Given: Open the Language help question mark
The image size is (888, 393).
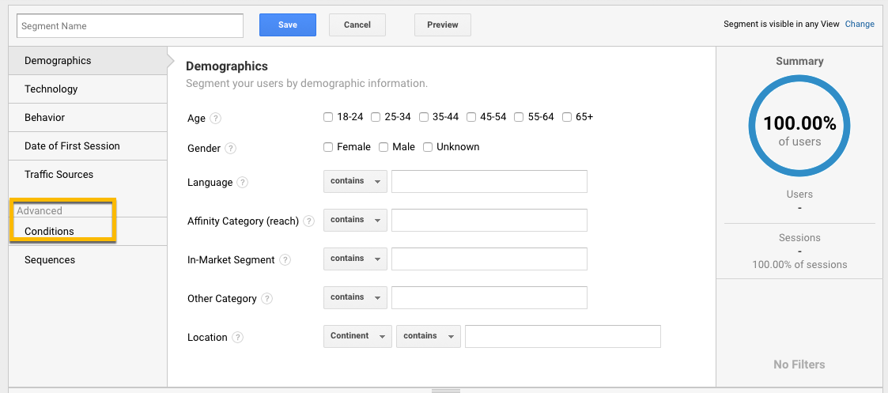Looking at the screenshot, I should (243, 183).
